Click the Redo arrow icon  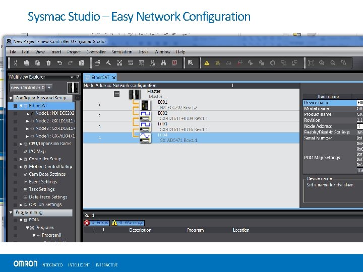tap(71, 63)
